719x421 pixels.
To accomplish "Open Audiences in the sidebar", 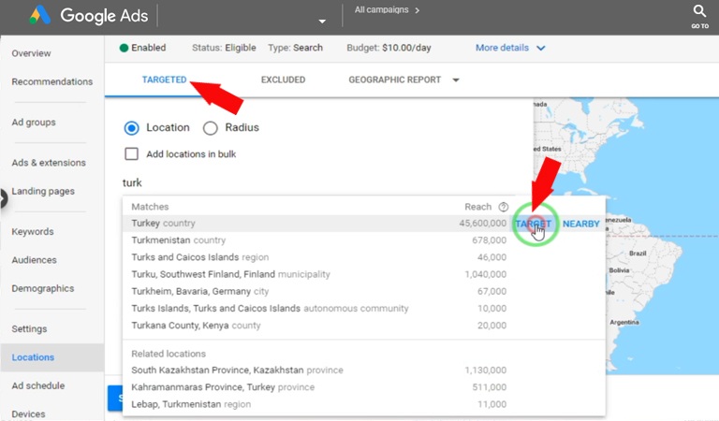I will (x=35, y=260).
